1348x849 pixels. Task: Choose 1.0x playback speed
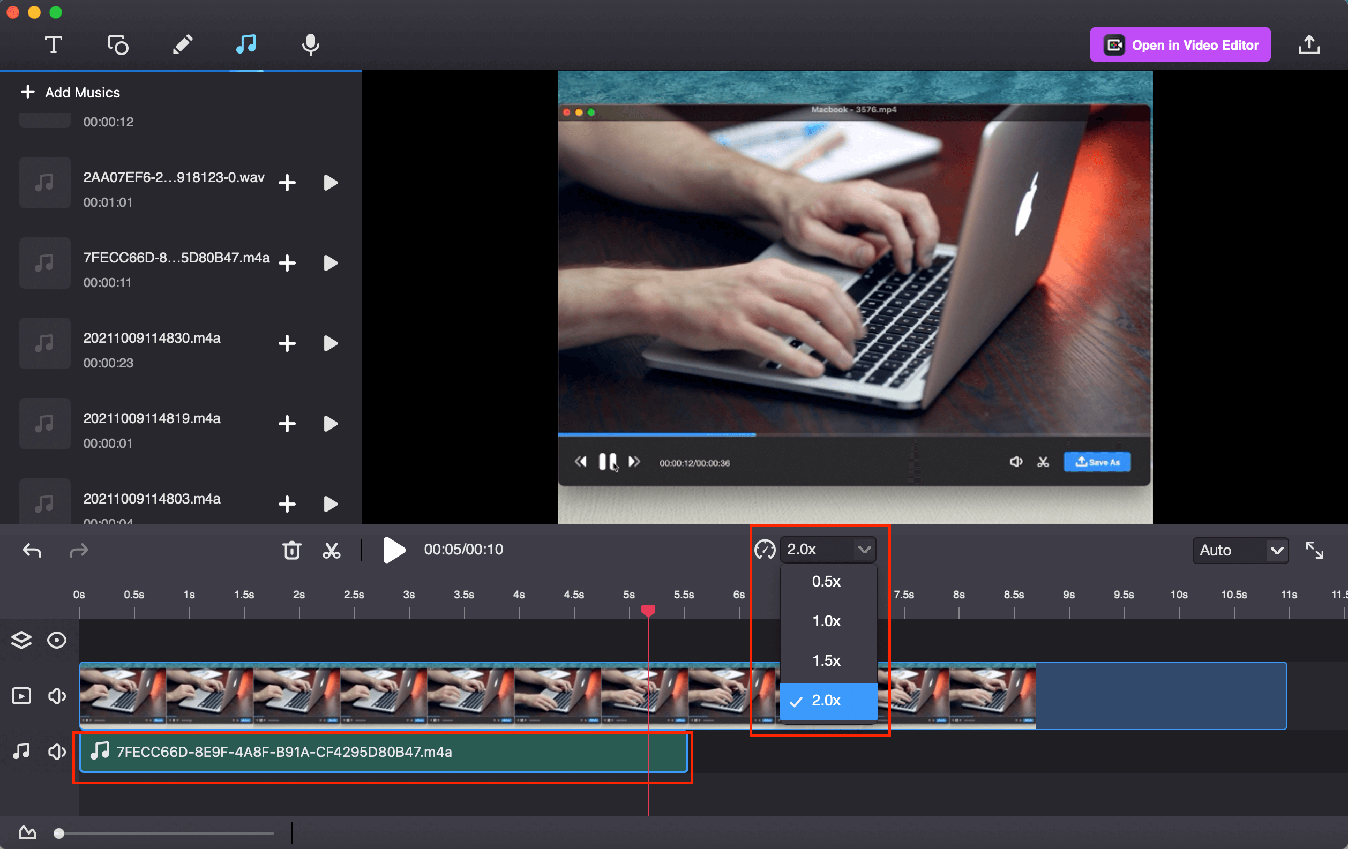click(828, 621)
